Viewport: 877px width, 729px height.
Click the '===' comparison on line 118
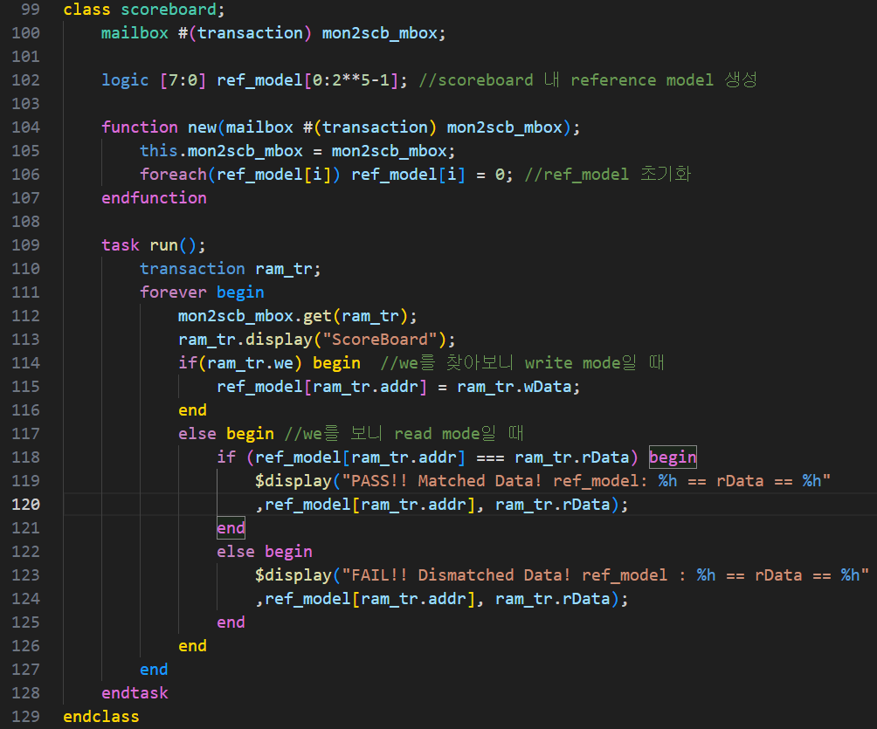click(490, 457)
